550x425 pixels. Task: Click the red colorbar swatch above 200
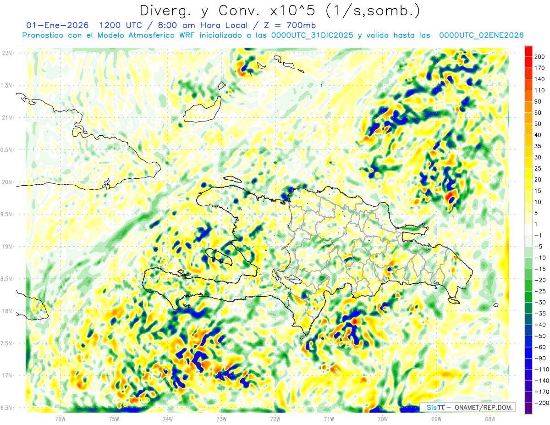click(x=528, y=51)
